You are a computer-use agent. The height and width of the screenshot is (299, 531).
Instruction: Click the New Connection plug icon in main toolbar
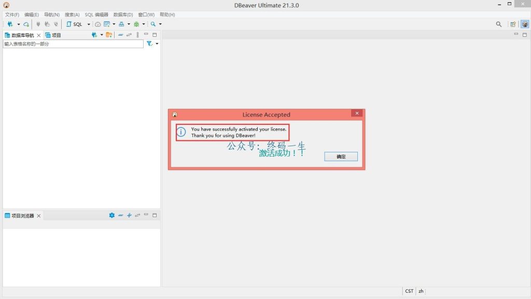(10, 24)
